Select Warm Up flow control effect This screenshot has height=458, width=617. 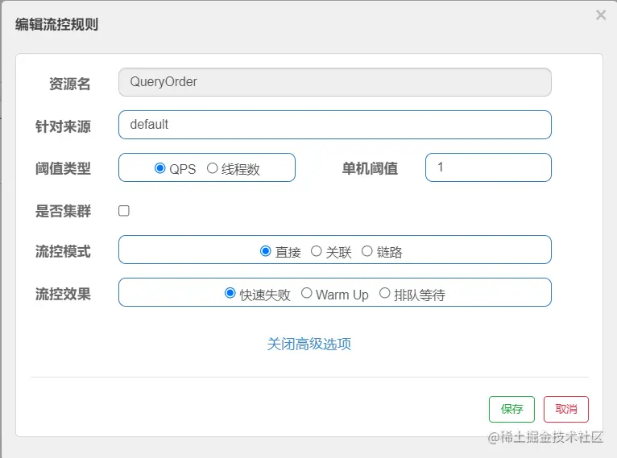[x=307, y=293]
